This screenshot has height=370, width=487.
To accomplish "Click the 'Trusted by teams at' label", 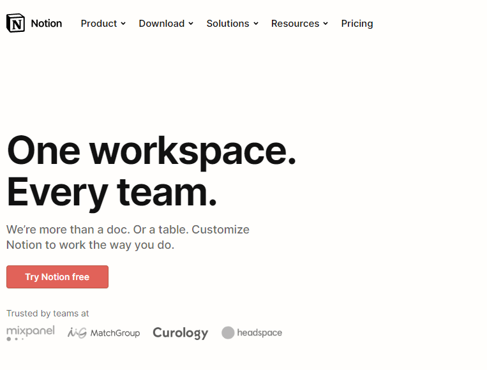I will 47,313.
